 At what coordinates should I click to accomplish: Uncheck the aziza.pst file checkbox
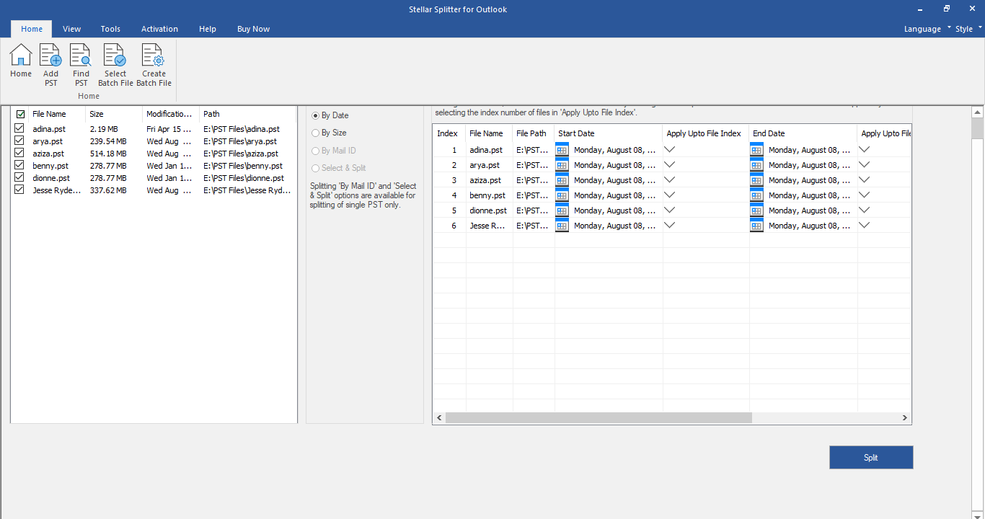(19, 154)
